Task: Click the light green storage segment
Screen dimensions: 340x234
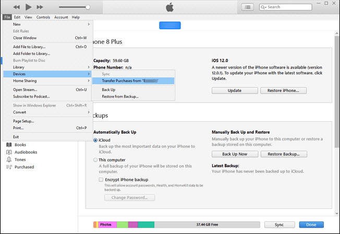Action: 123,225
